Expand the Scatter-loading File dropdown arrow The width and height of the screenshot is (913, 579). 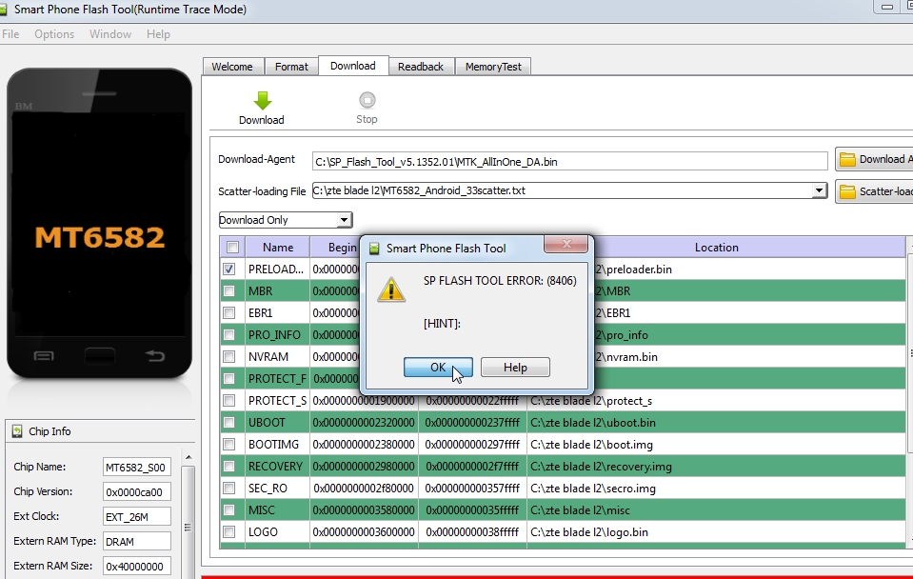(x=819, y=191)
